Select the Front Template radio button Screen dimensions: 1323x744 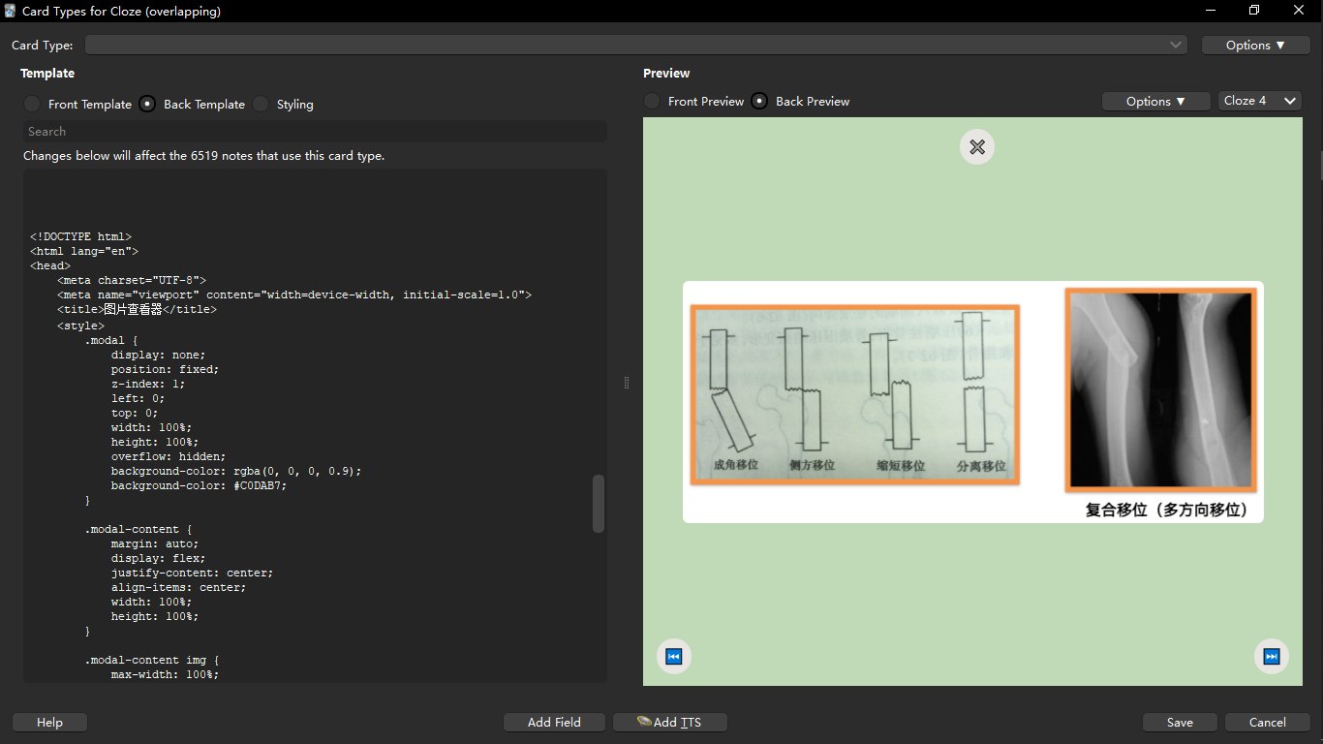[33, 104]
